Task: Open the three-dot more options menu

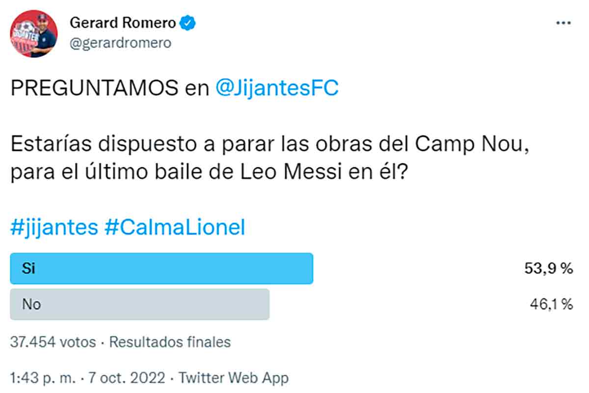Action: tap(564, 23)
